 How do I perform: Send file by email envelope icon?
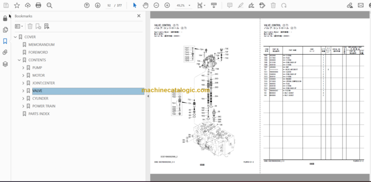click(360, 5)
